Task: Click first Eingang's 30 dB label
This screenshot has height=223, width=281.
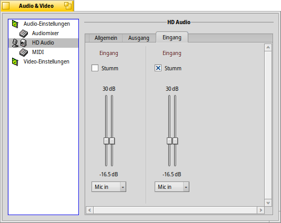Action: [109, 89]
